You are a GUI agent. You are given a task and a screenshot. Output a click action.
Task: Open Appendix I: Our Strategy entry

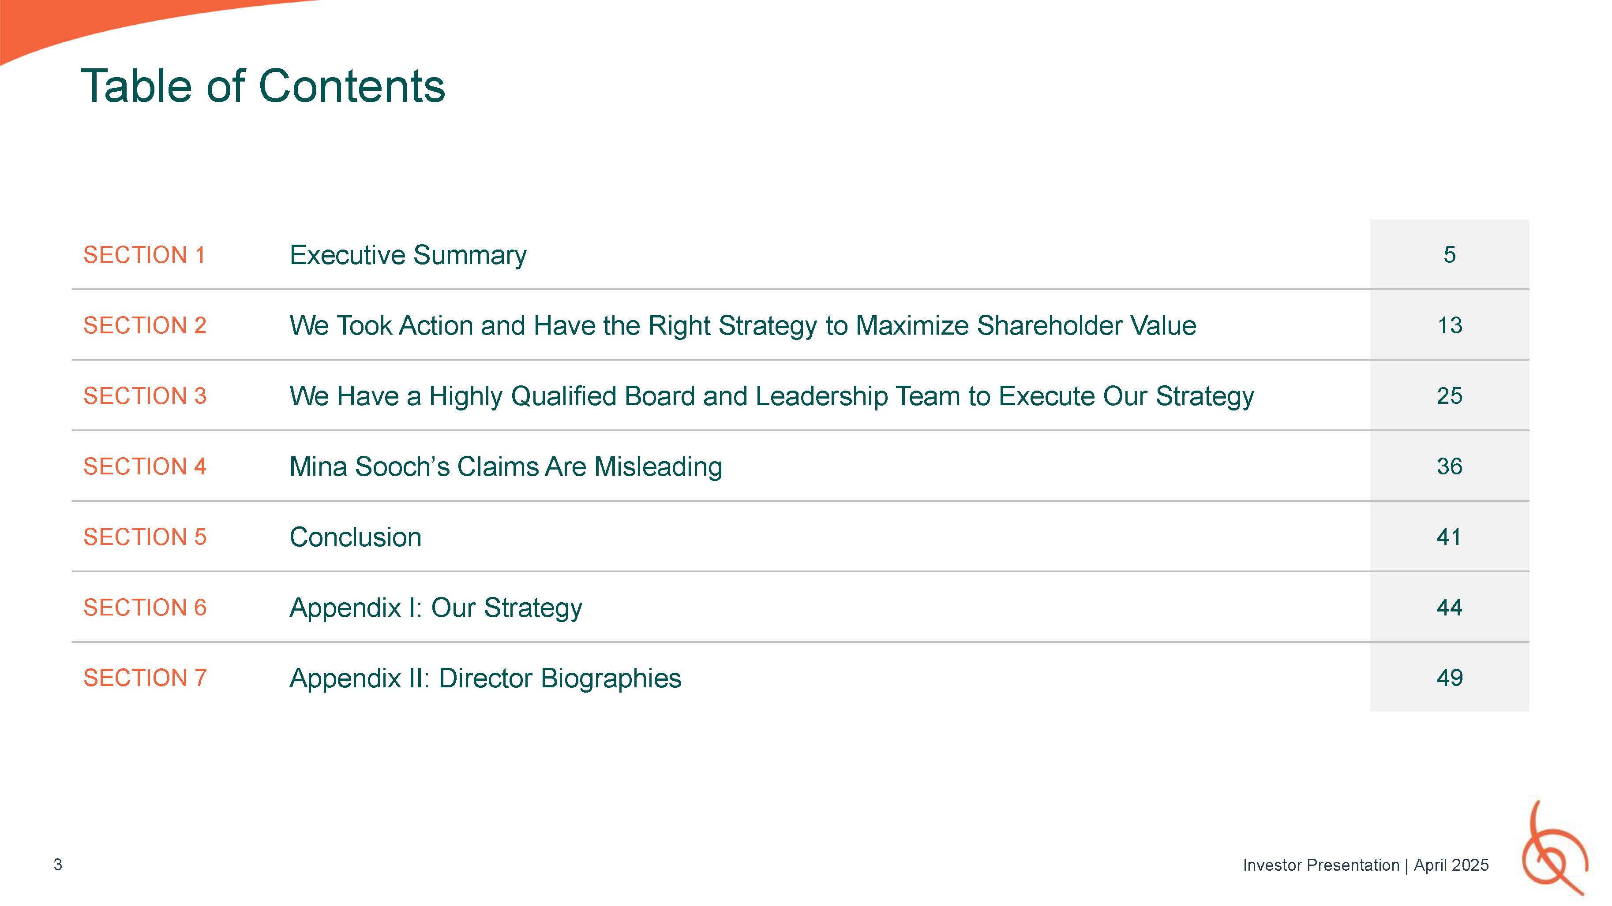pos(435,608)
